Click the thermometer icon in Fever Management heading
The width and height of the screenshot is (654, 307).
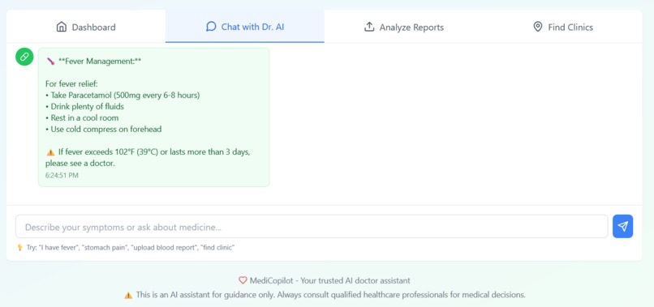click(x=50, y=62)
